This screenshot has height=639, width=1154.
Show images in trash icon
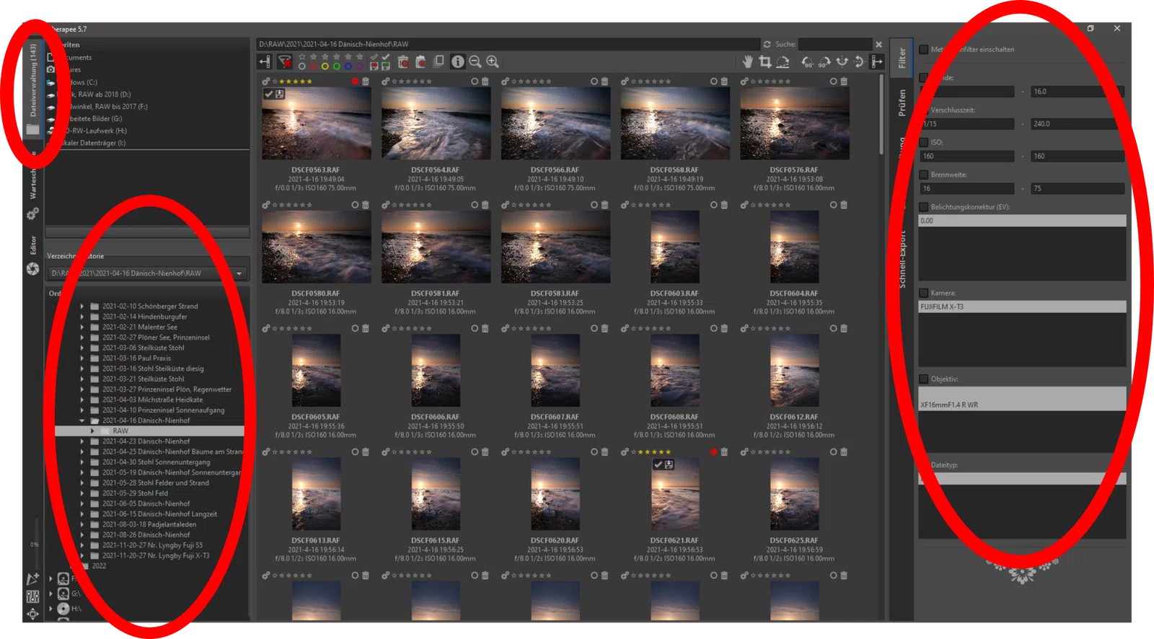click(x=403, y=61)
